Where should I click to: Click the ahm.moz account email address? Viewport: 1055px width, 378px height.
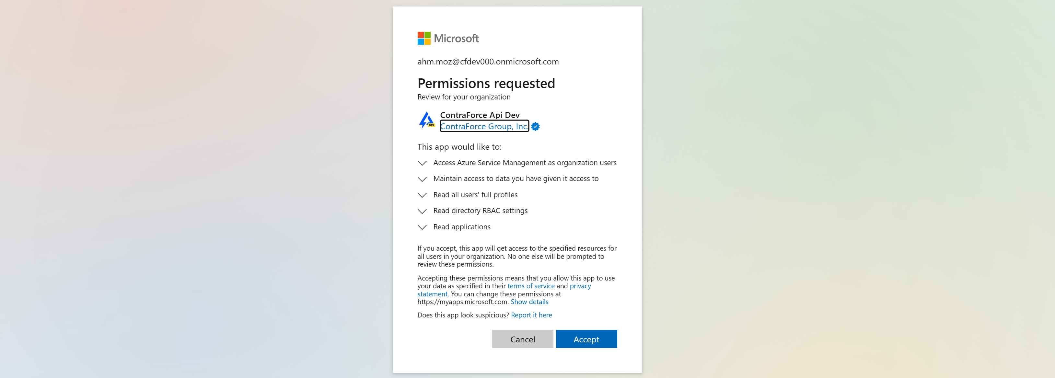(488, 62)
